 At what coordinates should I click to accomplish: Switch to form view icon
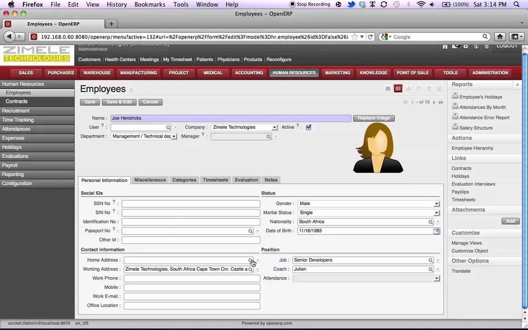(x=398, y=88)
